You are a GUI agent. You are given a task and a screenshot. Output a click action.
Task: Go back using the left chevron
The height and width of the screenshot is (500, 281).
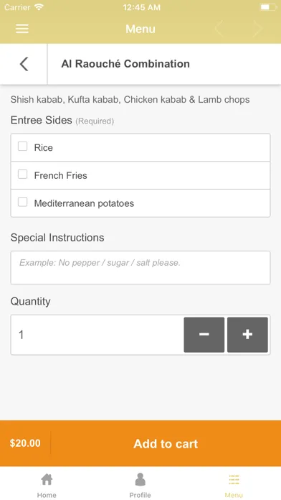24,64
